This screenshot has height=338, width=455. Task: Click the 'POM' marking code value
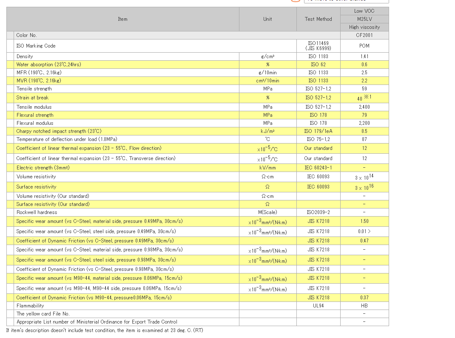pyautogui.click(x=364, y=46)
